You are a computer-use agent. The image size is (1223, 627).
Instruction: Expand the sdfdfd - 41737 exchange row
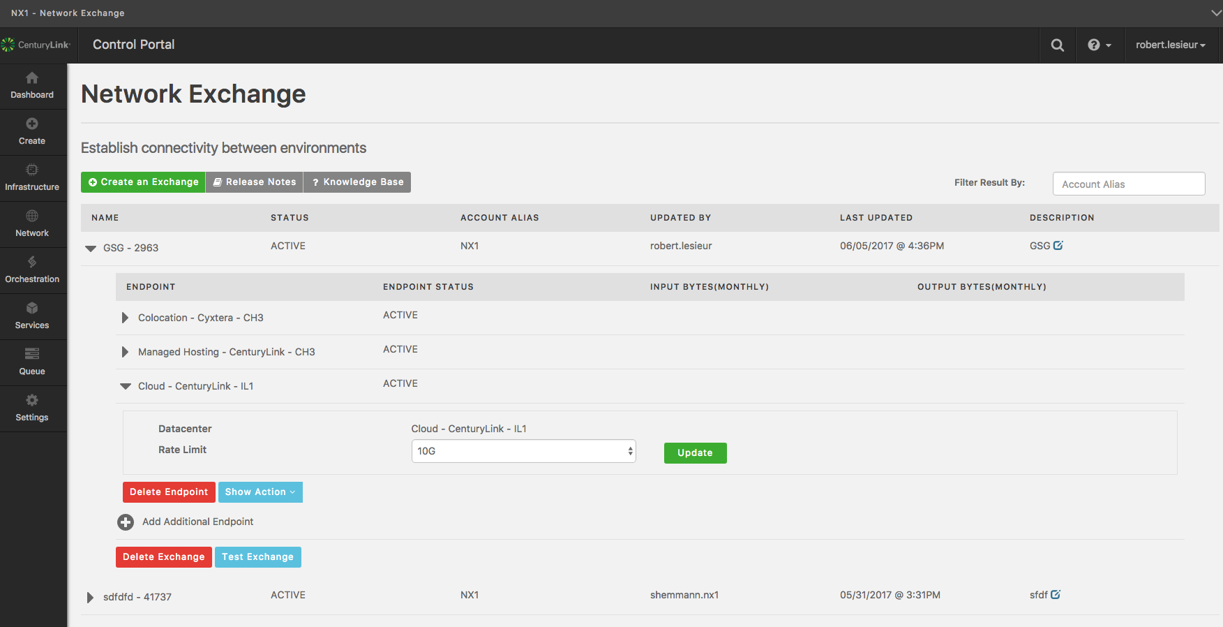coord(90,598)
